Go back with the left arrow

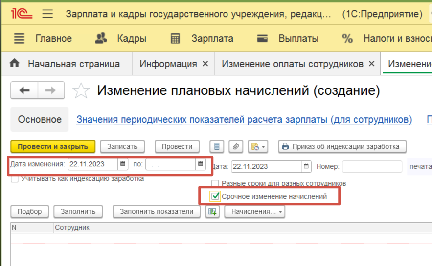(24, 90)
